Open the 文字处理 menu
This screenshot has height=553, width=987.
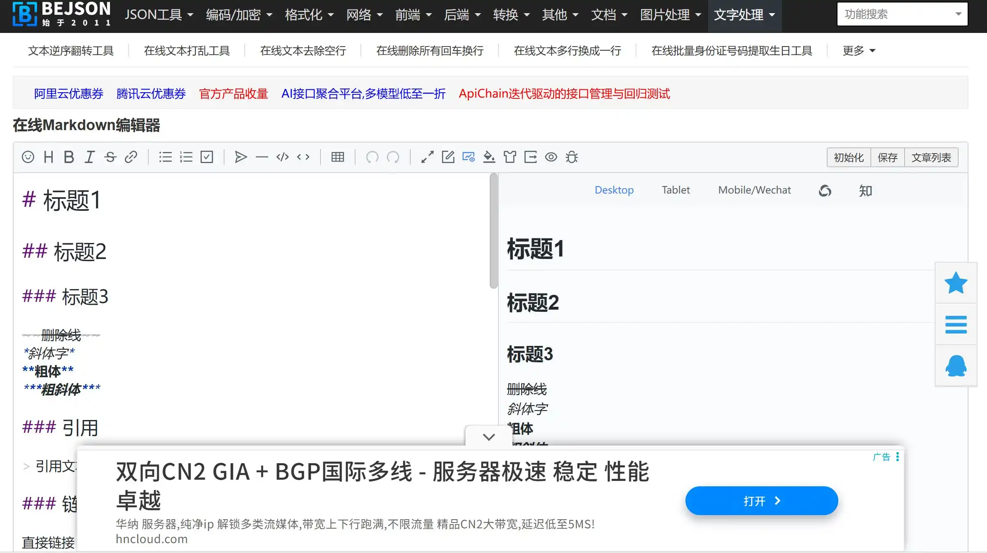tap(744, 15)
